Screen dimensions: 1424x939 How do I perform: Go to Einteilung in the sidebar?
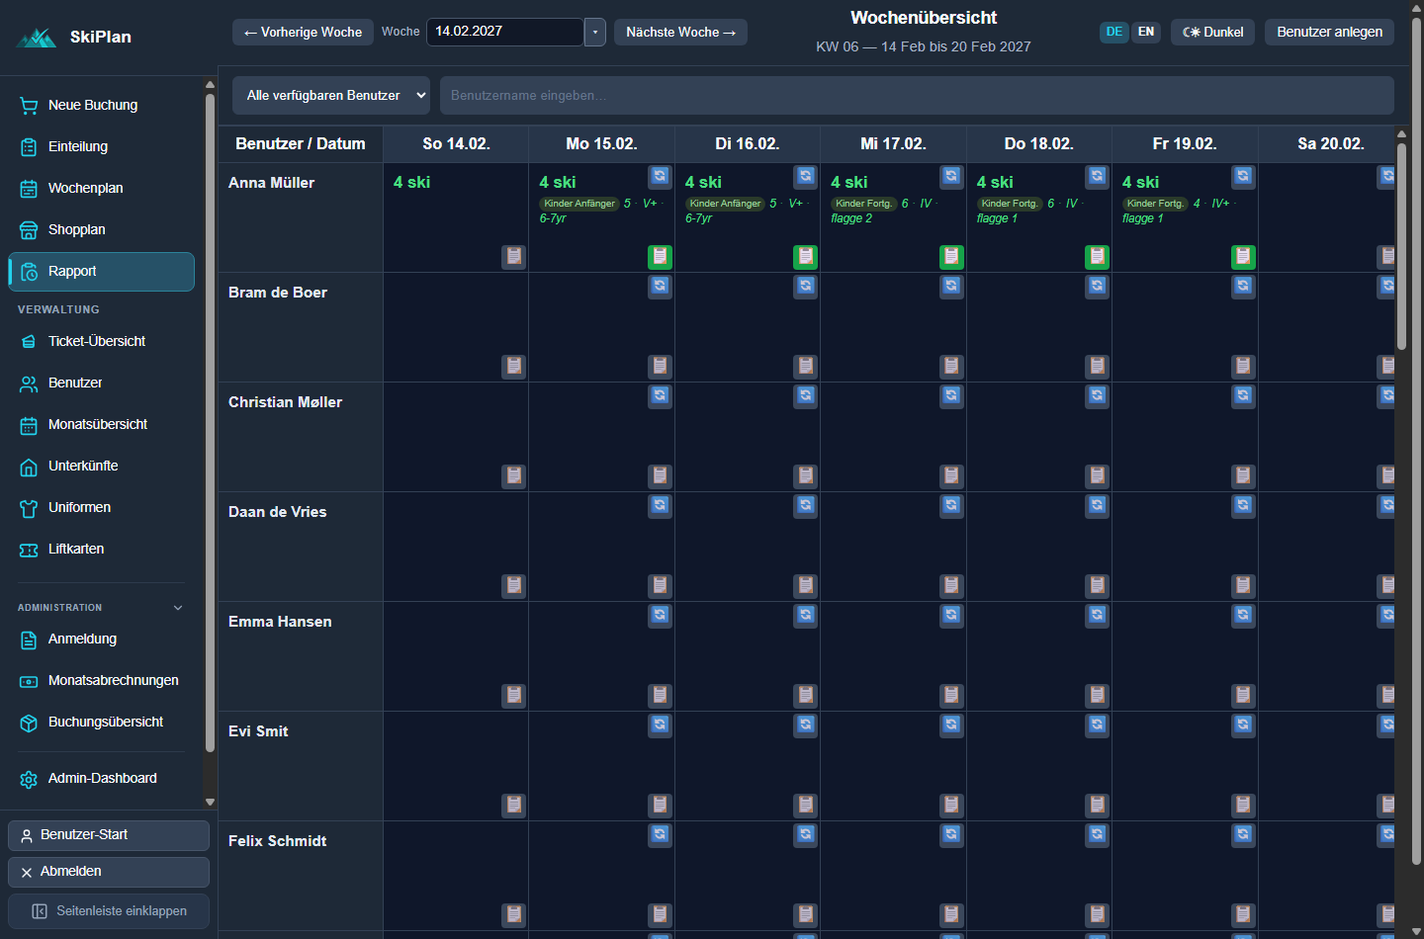pyautogui.click(x=101, y=147)
